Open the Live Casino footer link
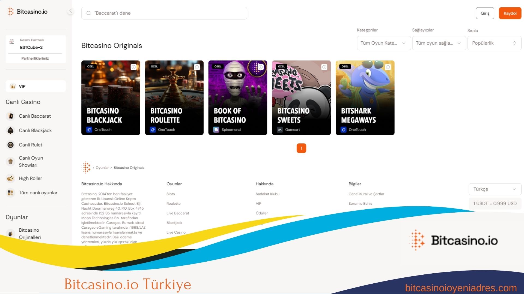524x294 pixels. (x=176, y=232)
